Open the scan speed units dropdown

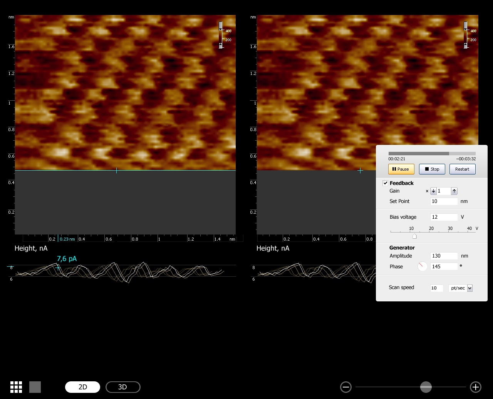tap(470, 288)
